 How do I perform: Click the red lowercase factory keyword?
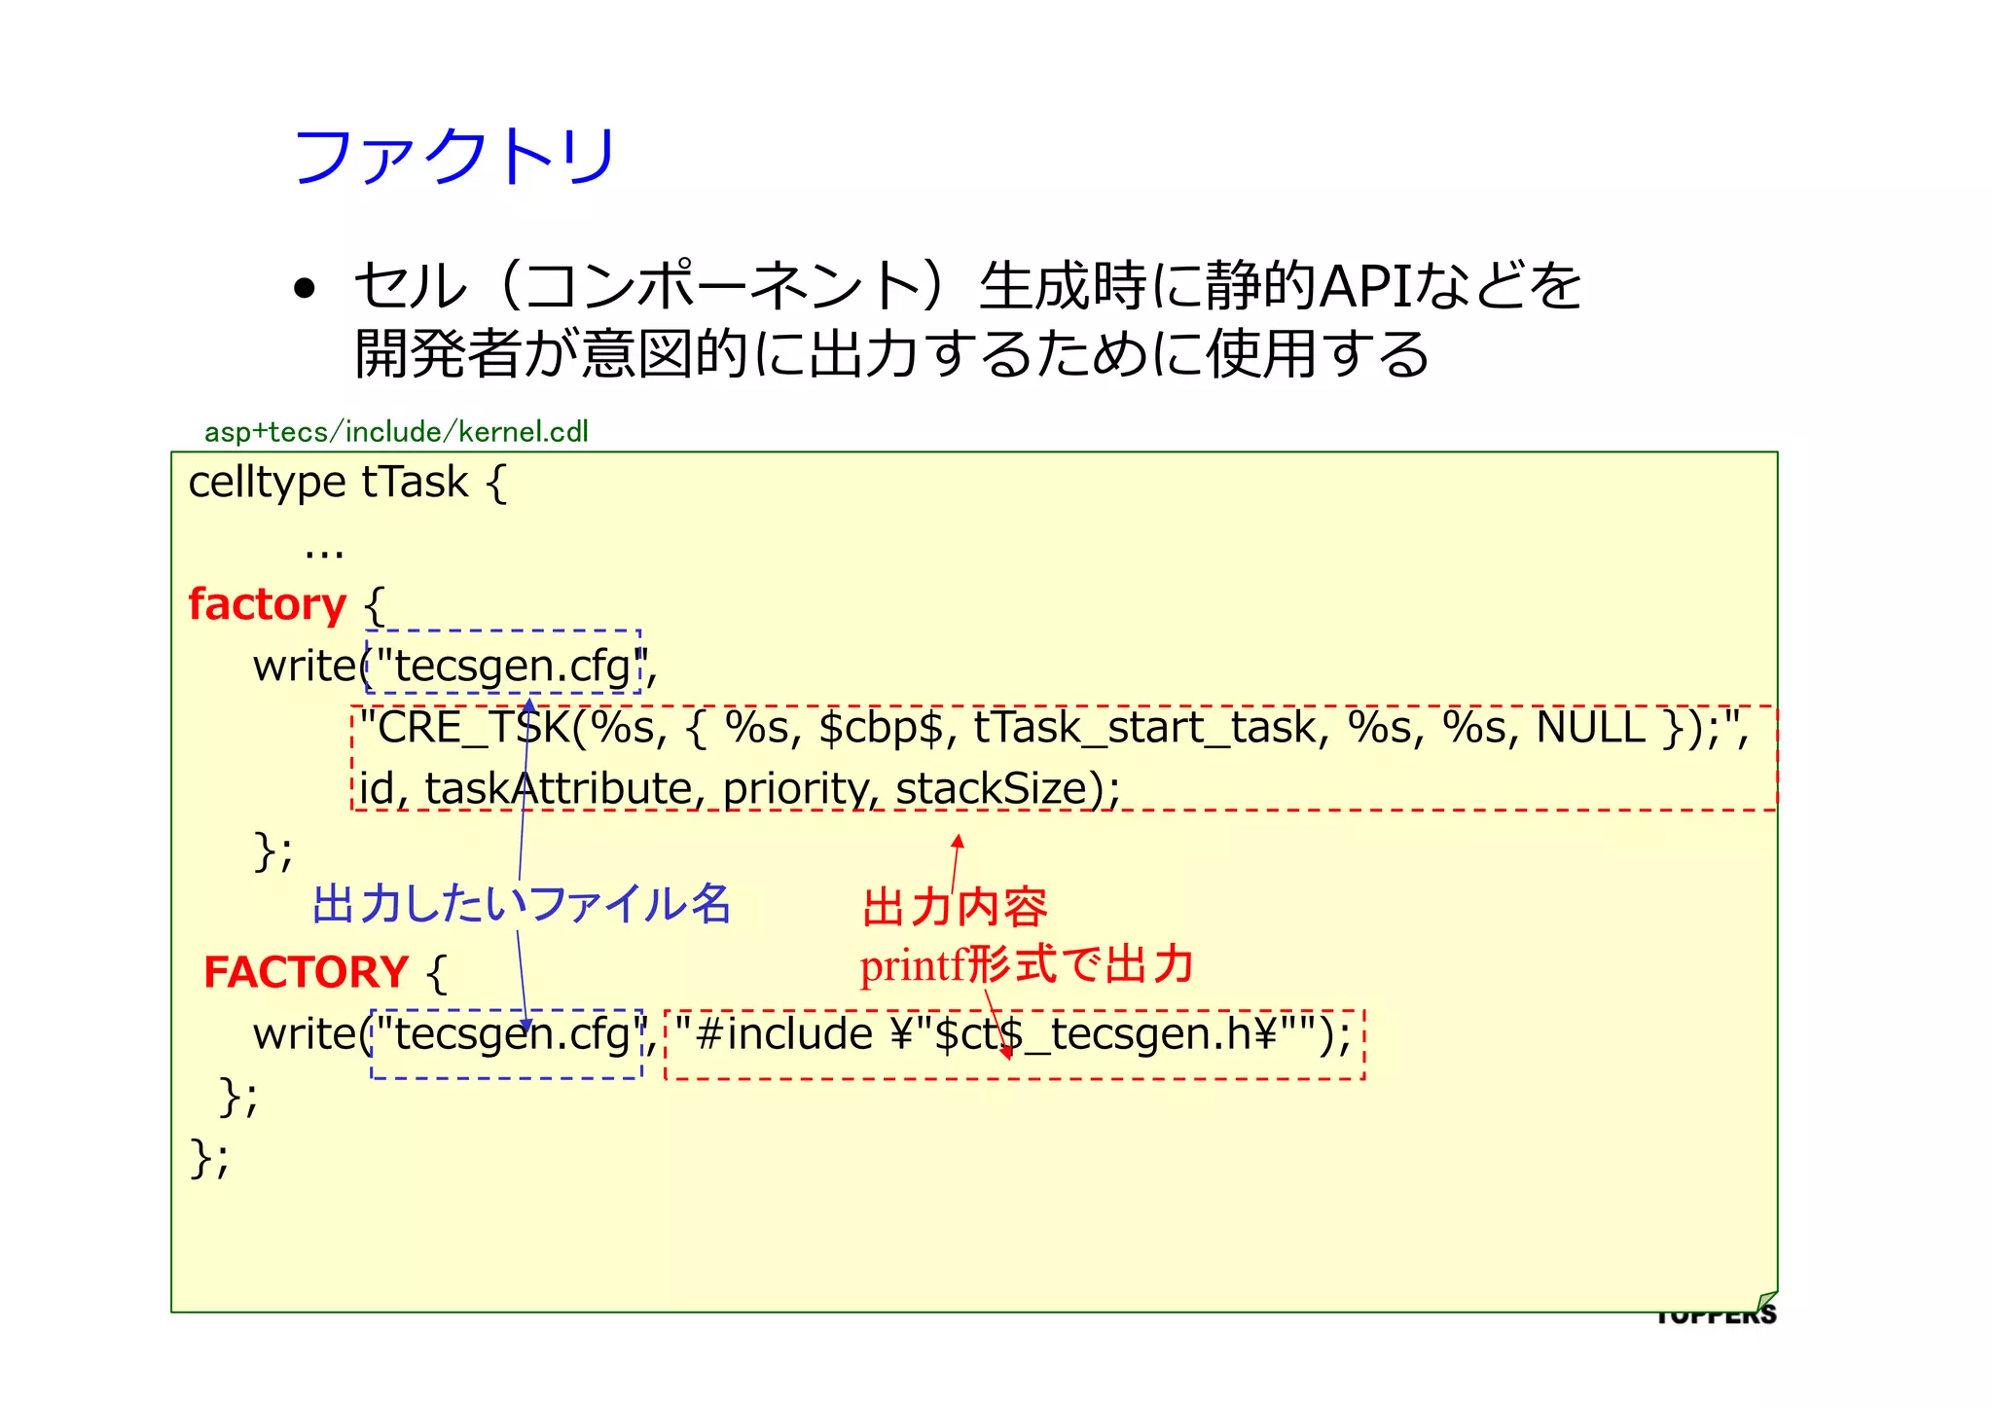tap(268, 604)
